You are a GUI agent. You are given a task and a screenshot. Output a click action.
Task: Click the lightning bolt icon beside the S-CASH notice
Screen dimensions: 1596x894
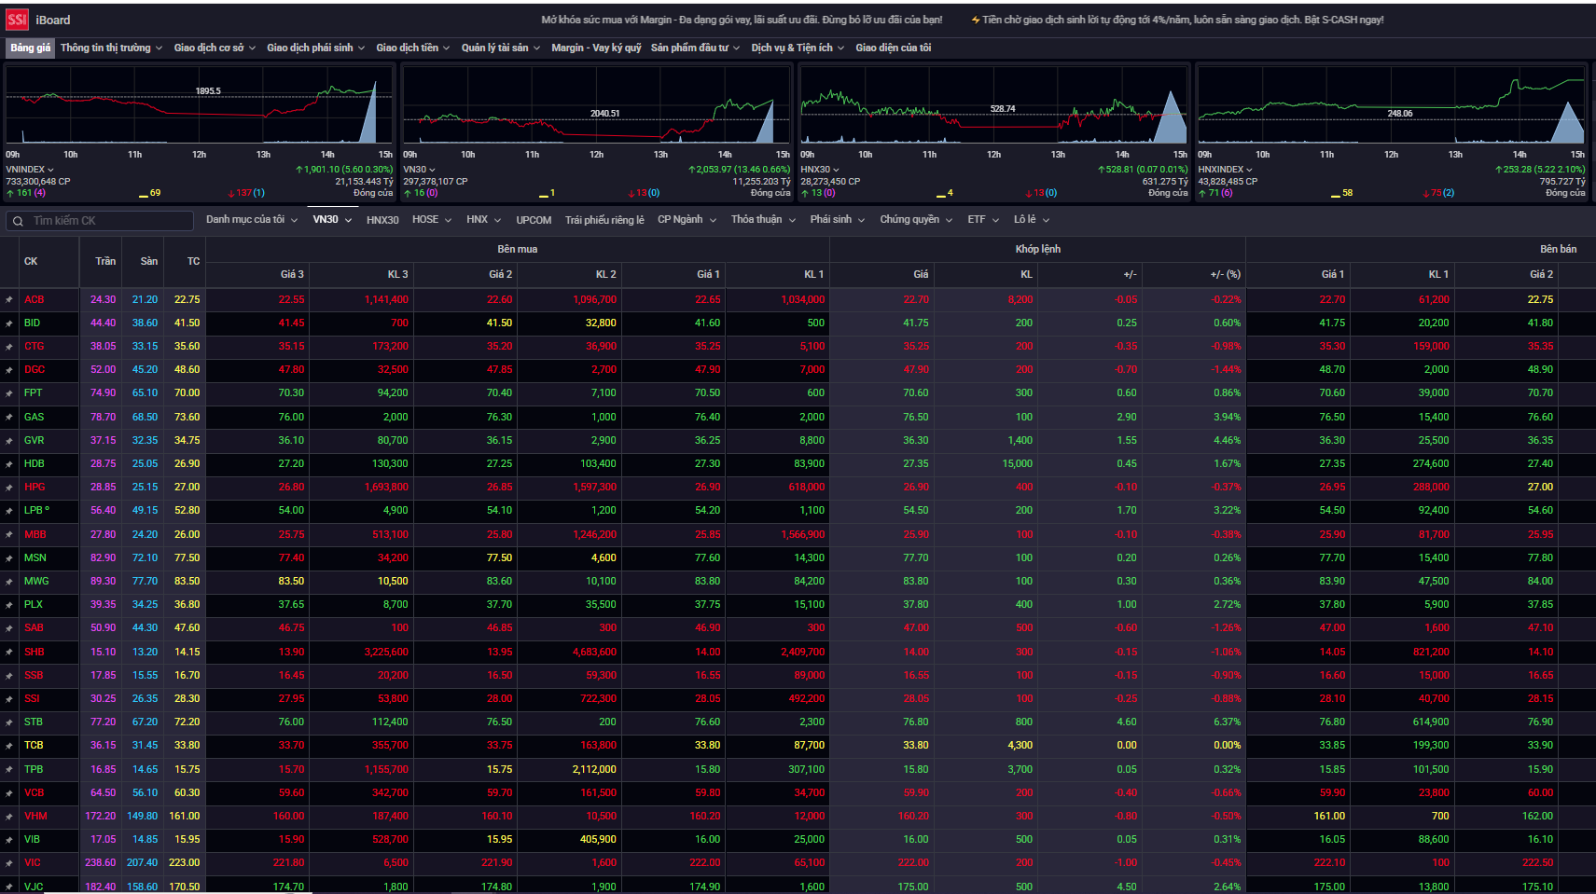[x=976, y=20]
